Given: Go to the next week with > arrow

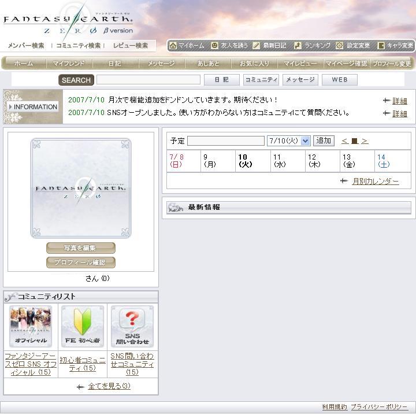Looking at the screenshot, I should point(365,141).
